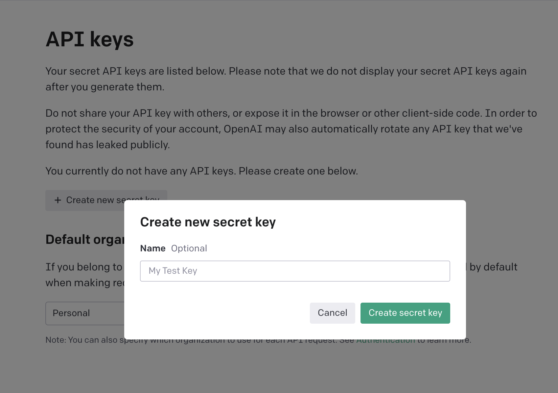Viewport: 558px width, 393px height.
Task: Click the Authentication link at the bottom
Action: (x=385, y=340)
